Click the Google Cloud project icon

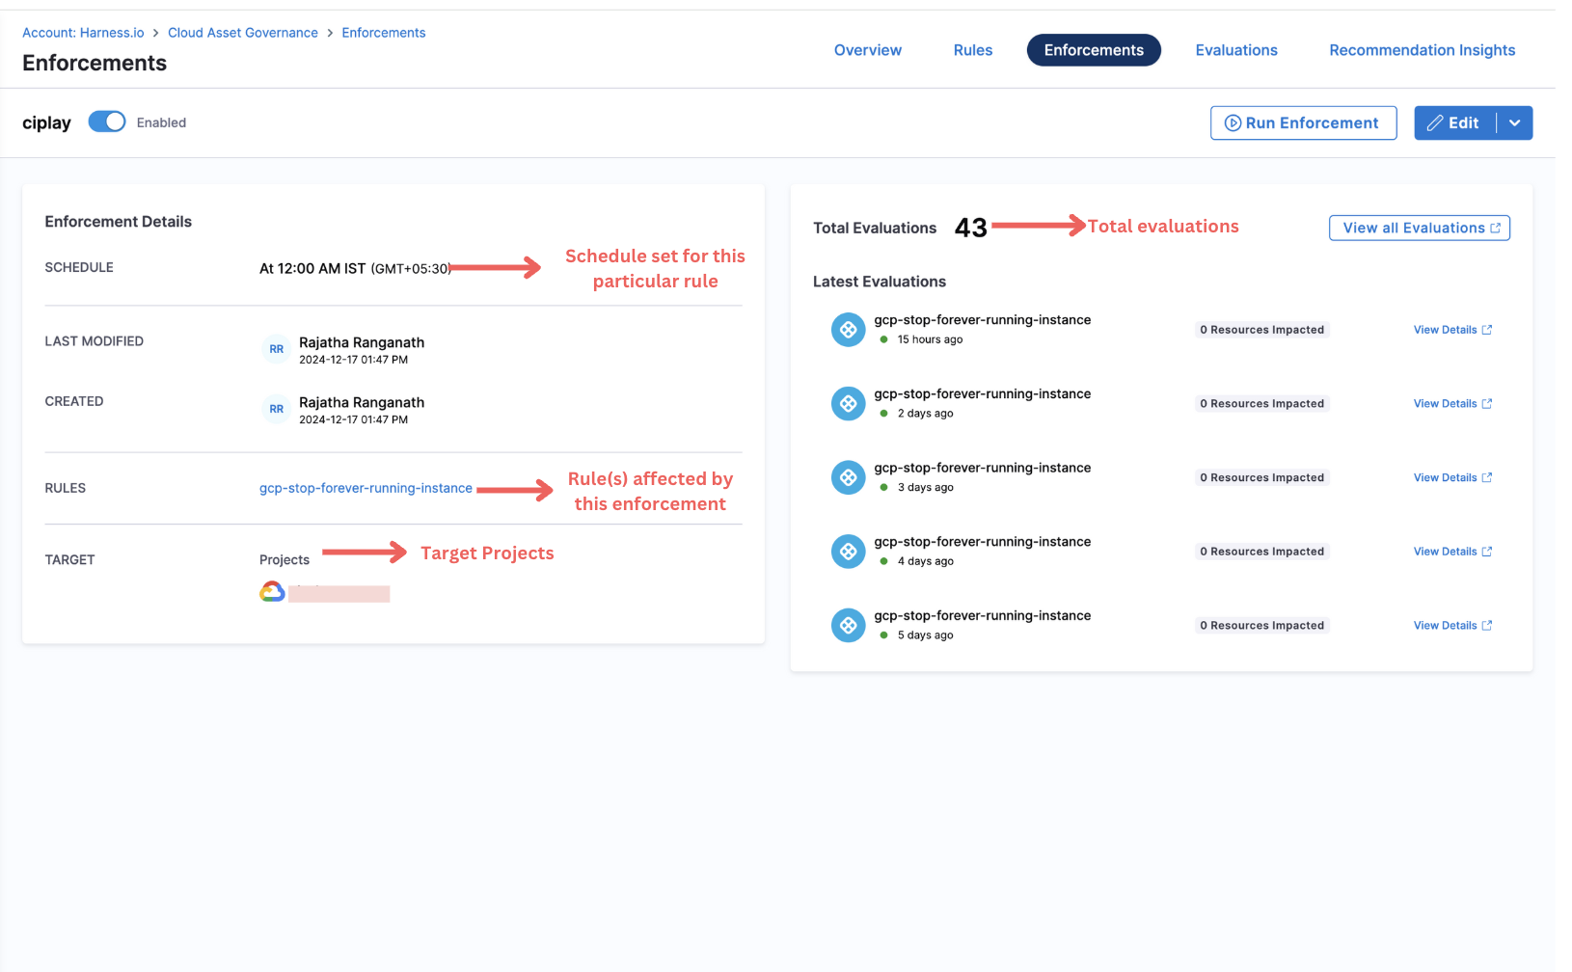tap(272, 592)
